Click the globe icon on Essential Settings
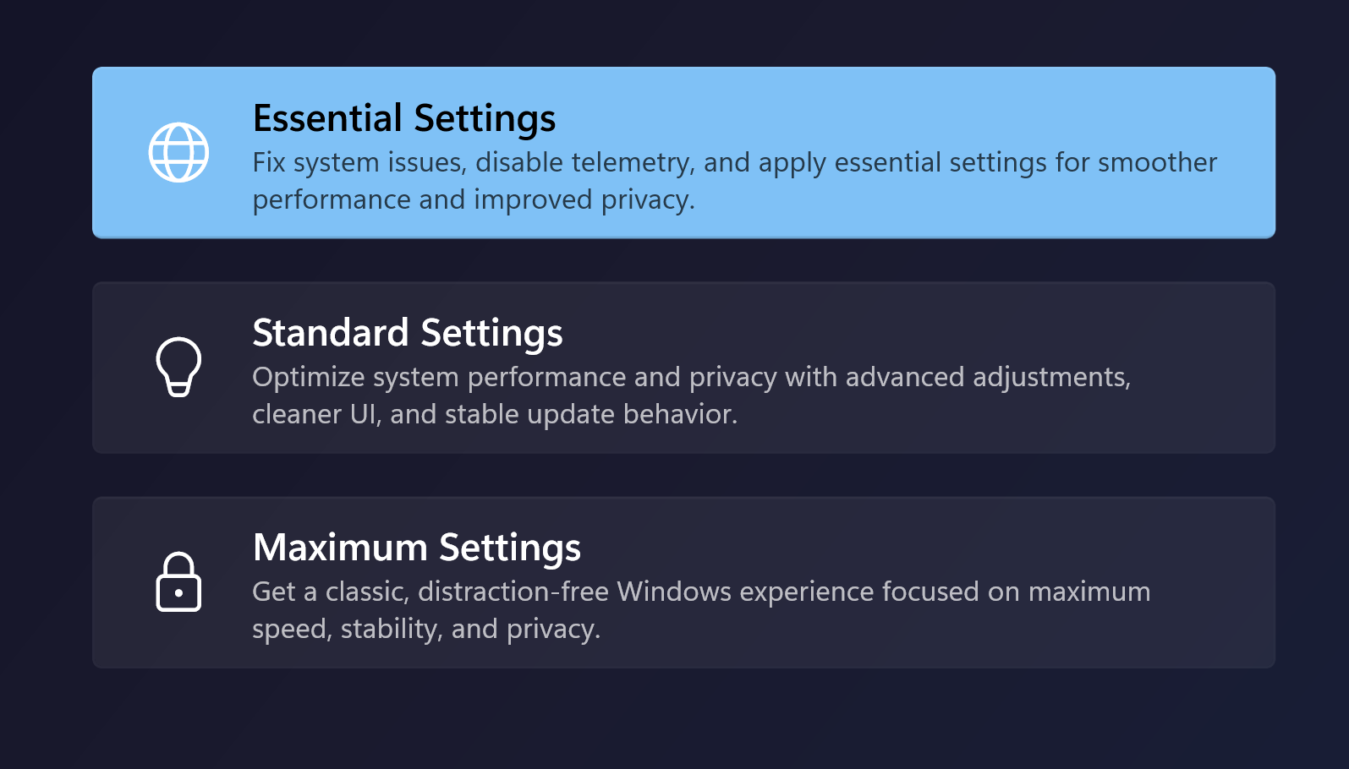 coord(178,152)
